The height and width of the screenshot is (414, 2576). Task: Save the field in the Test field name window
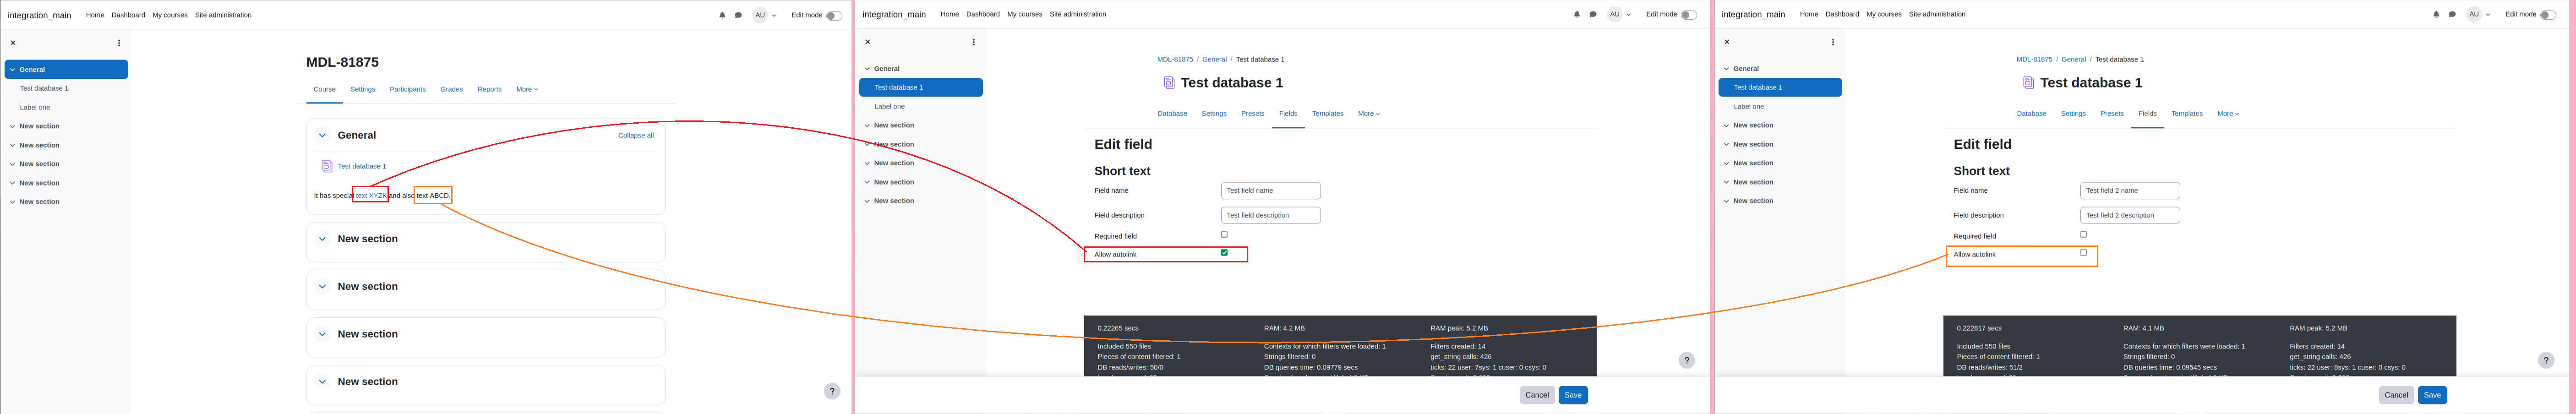click(1573, 395)
